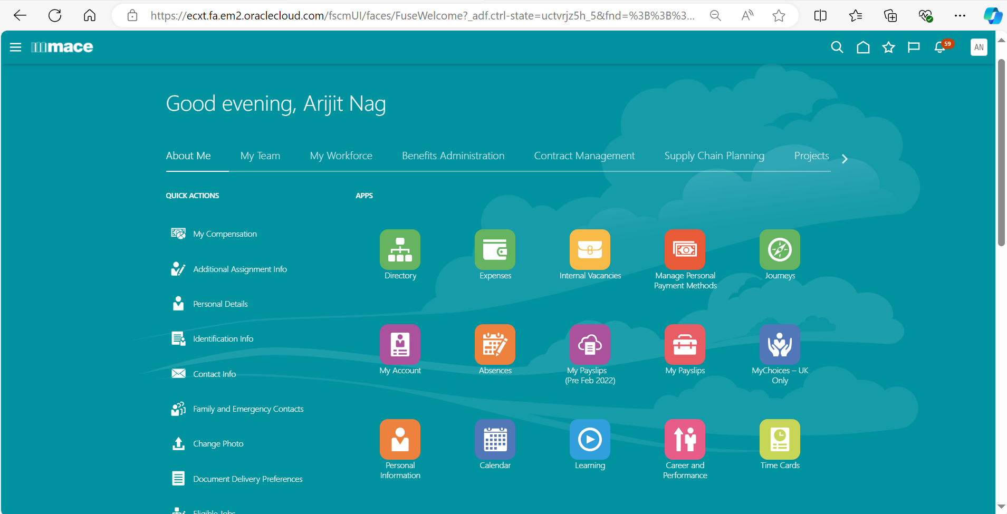Screen dimensions: 1007x514
Task: Select the Benefits Administration tab
Action: [453, 156]
